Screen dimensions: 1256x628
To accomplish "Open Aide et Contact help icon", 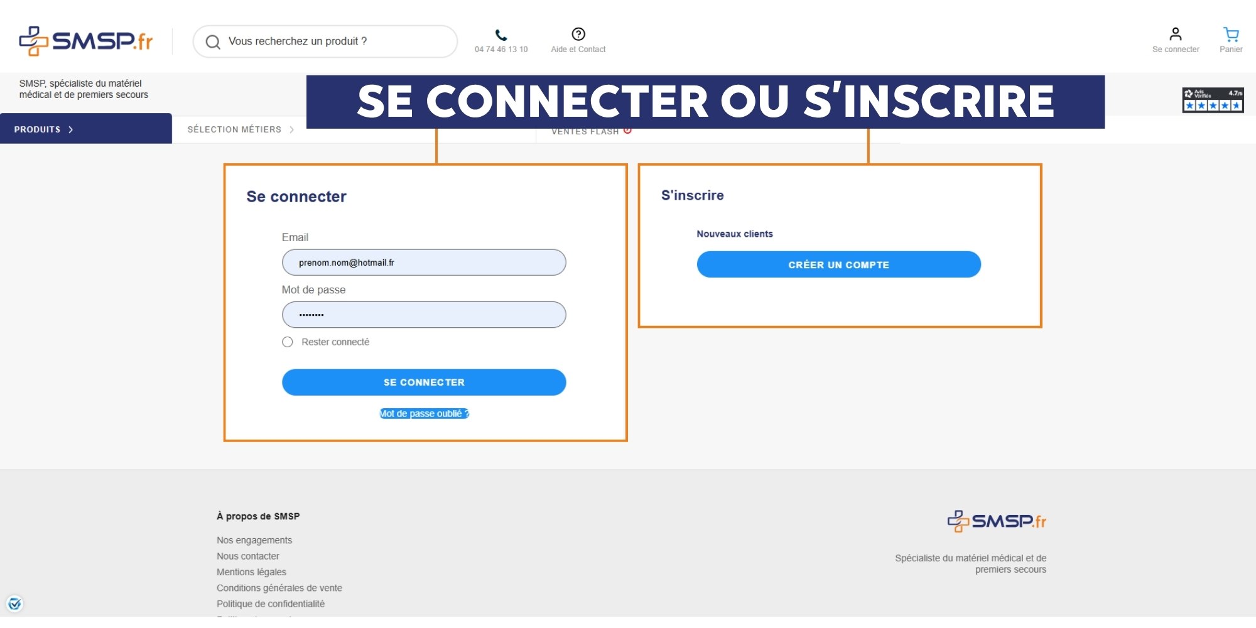I will (578, 34).
